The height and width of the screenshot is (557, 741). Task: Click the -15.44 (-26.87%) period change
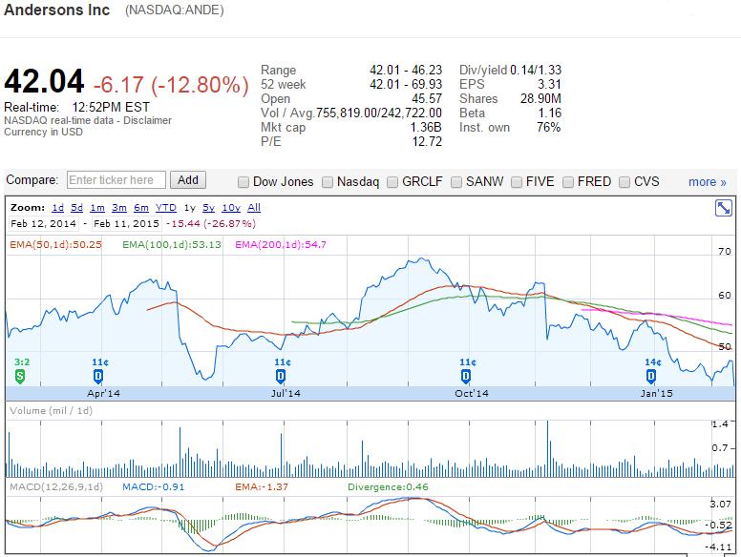point(211,224)
